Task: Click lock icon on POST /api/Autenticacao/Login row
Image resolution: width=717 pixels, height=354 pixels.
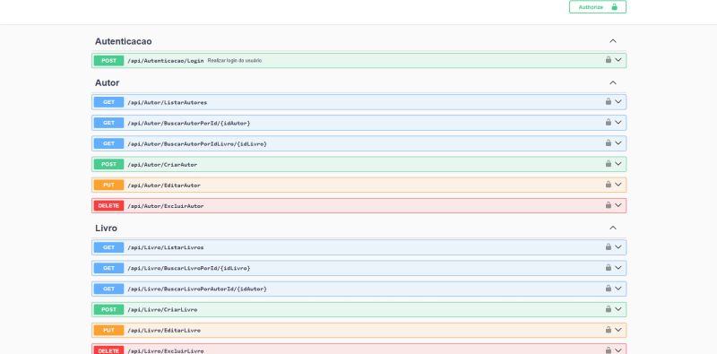Action: (x=609, y=60)
